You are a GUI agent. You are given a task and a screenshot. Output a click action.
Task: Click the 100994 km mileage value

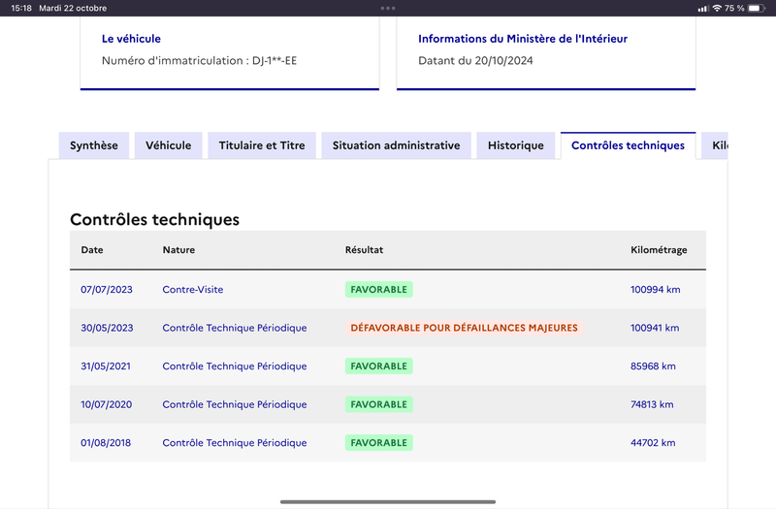[x=656, y=289]
